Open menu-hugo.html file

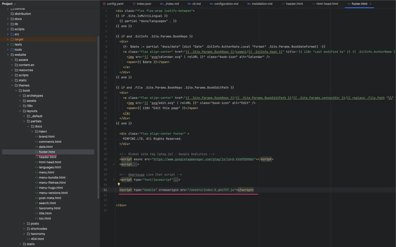(51, 188)
